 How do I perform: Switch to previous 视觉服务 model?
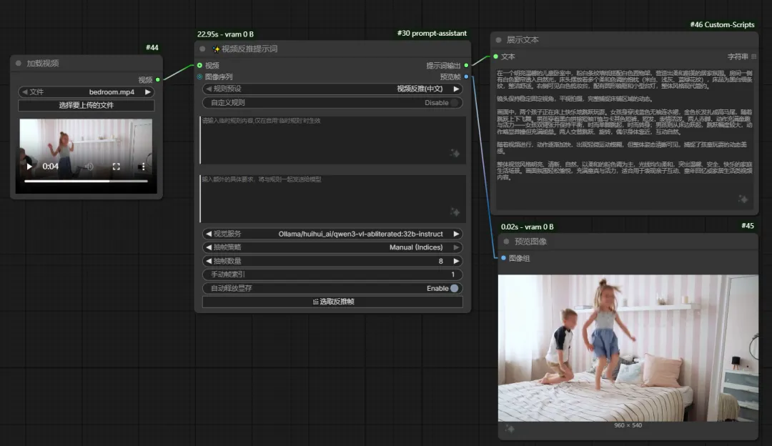(209, 234)
